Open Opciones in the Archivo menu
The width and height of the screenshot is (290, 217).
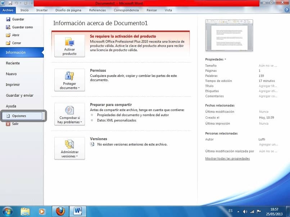19,116
